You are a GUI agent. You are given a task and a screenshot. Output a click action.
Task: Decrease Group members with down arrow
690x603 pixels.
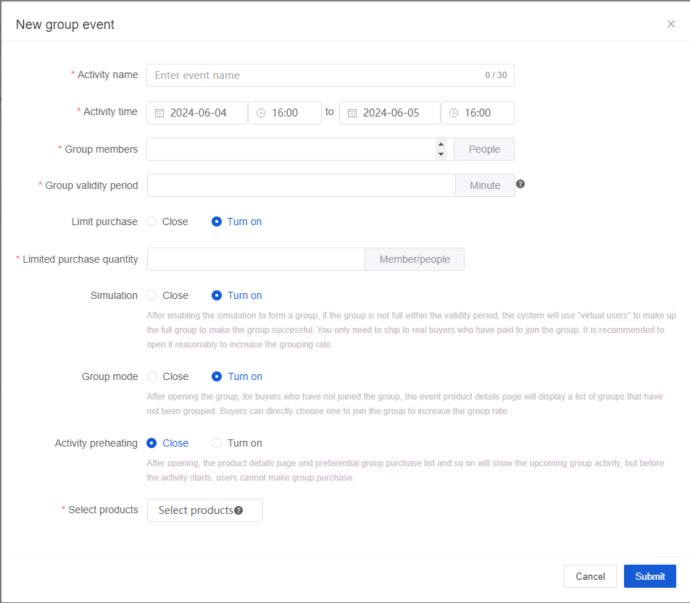441,154
